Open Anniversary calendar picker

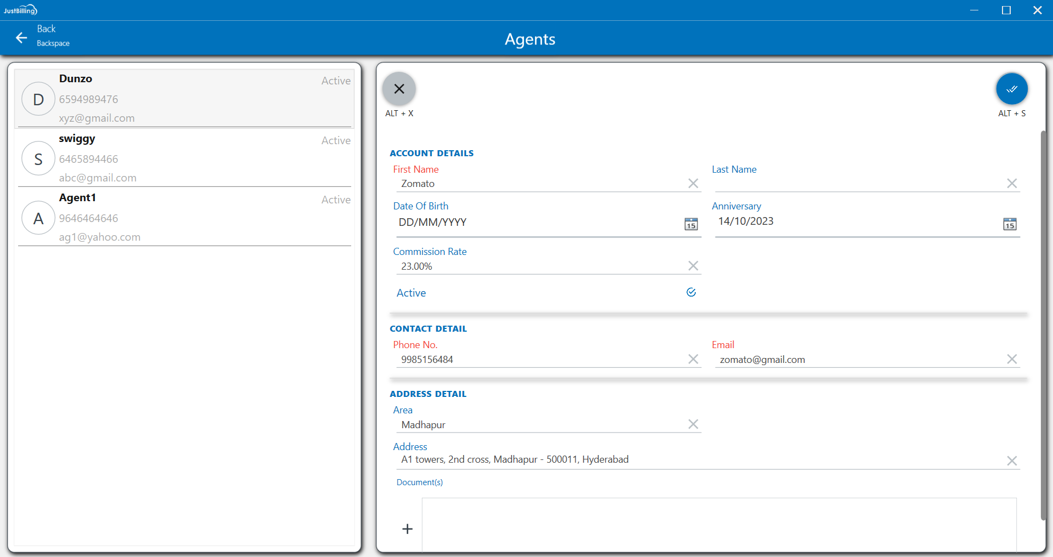[1010, 224]
